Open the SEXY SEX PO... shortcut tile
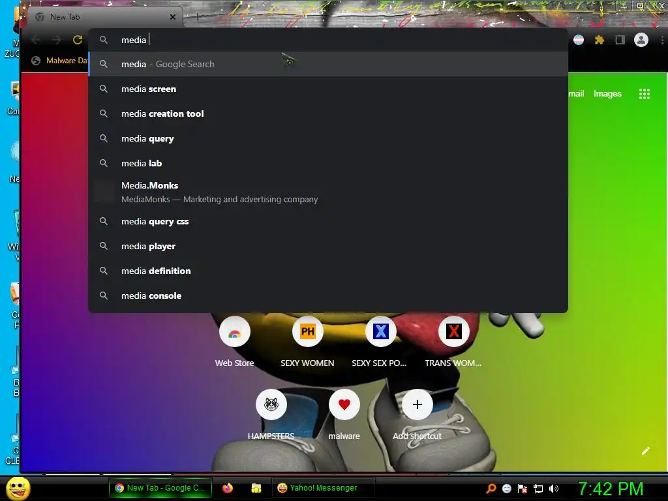 pos(380,342)
